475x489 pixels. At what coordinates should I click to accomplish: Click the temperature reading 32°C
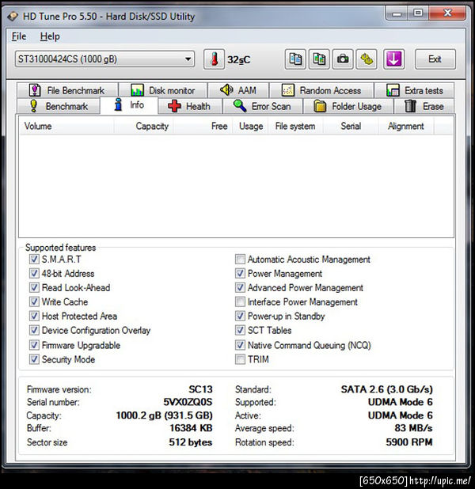click(x=239, y=59)
